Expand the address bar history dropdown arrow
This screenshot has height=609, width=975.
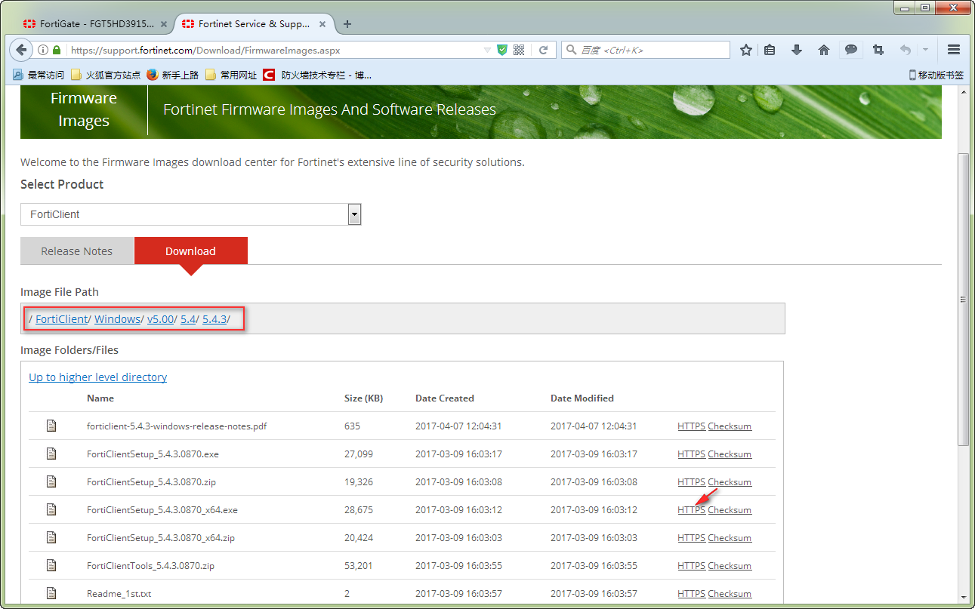click(487, 50)
